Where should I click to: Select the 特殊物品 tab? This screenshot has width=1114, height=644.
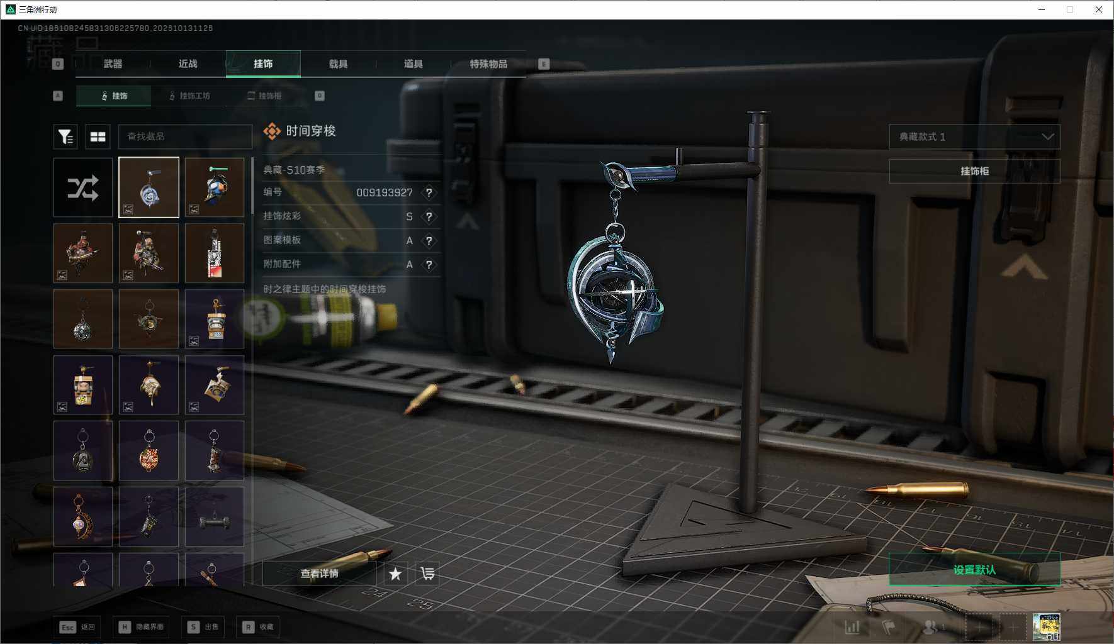(x=488, y=64)
